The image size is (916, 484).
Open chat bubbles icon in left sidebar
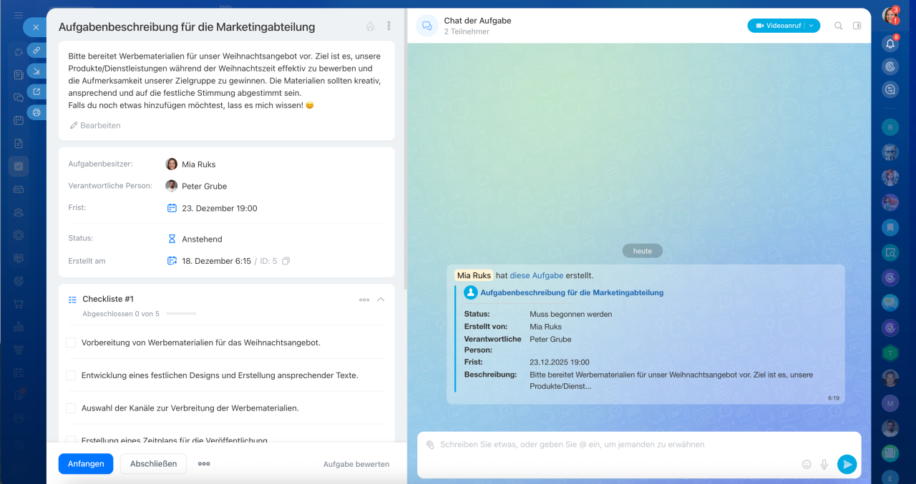point(19,97)
